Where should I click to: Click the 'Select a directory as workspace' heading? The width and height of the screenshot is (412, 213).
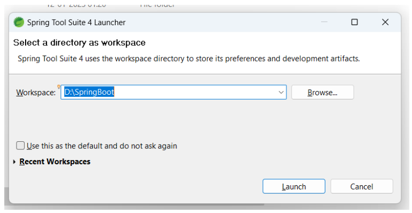pyautogui.click(x=79, y=42)
